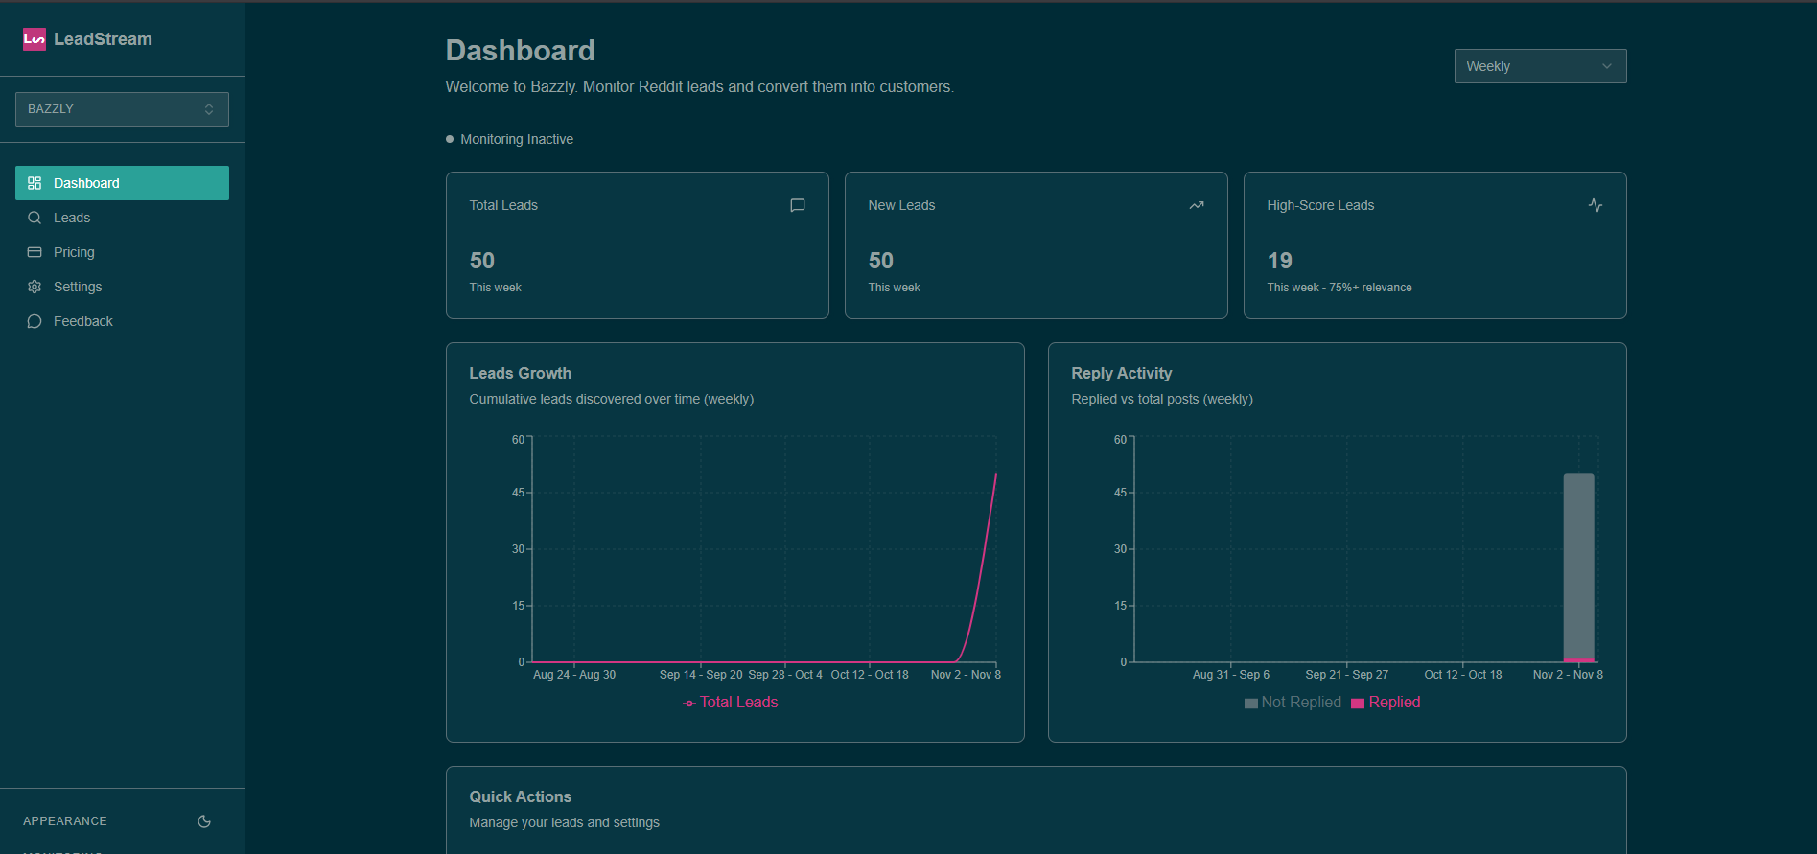Open the Settings page
Viewport: 1817px width, 854px height.
pos(122,287)
